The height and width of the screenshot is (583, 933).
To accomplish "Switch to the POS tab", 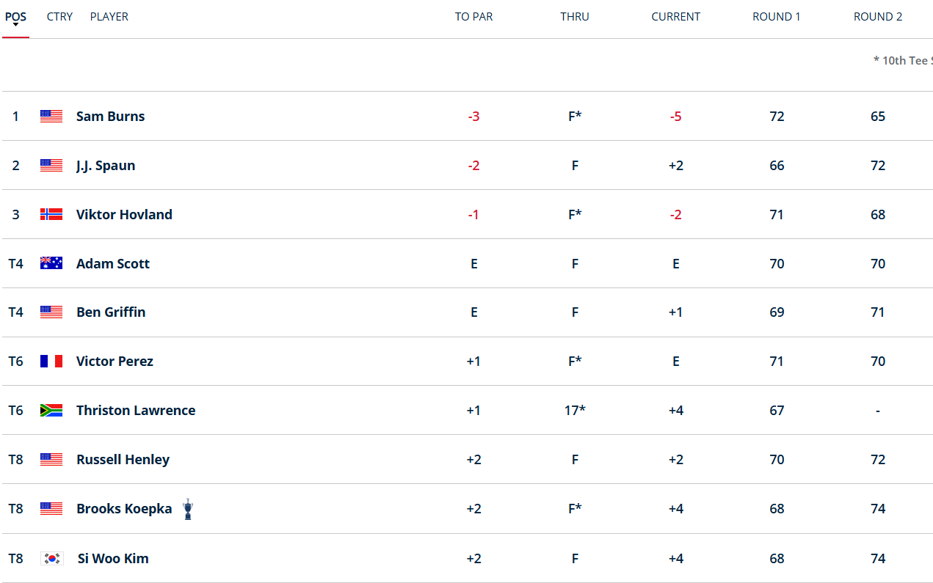I will point(15,16).
